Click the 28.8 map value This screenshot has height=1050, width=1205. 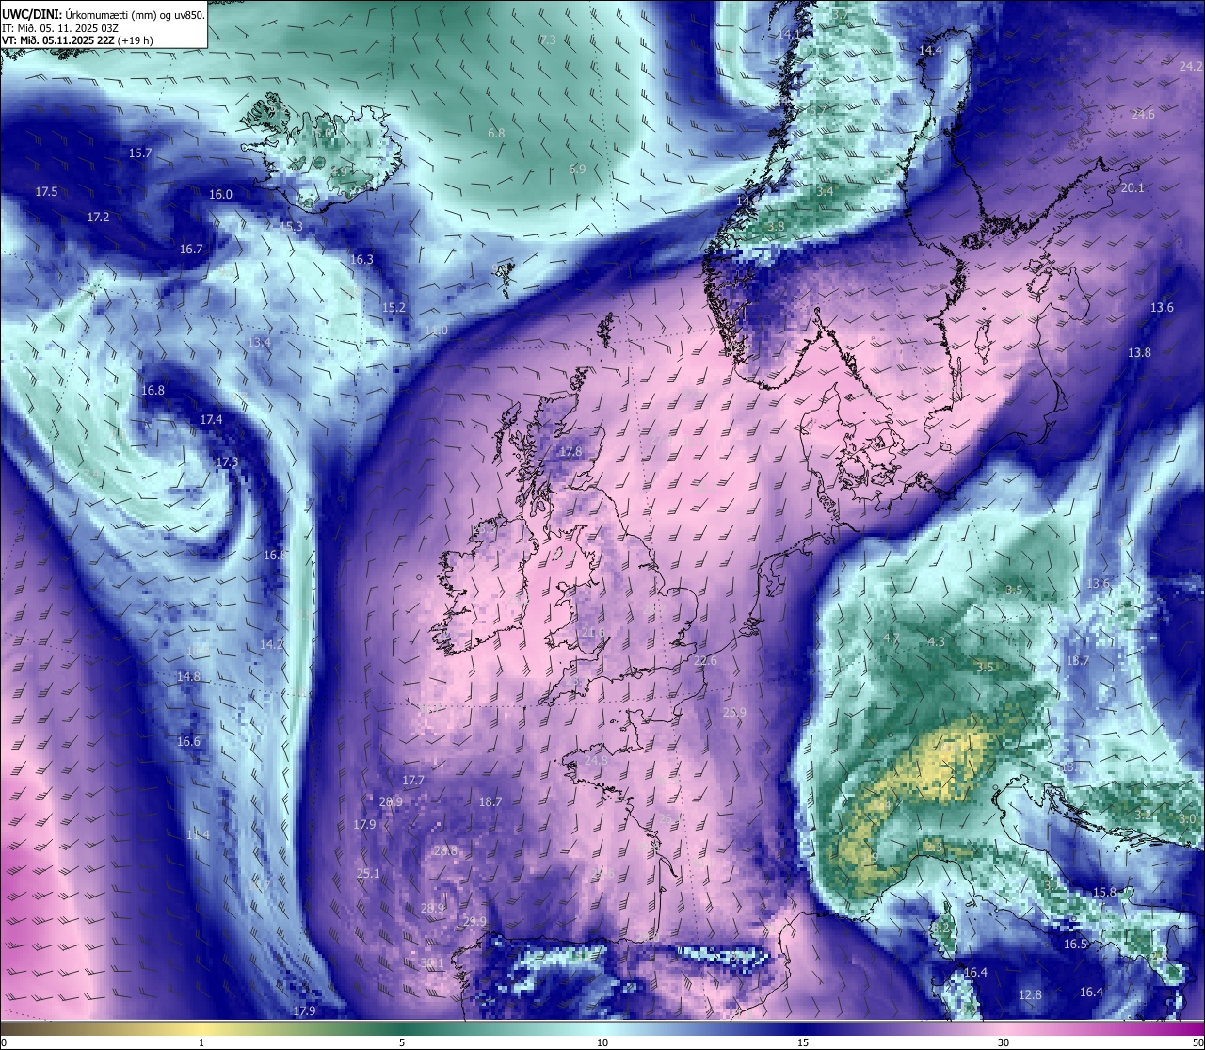point(445,850)
